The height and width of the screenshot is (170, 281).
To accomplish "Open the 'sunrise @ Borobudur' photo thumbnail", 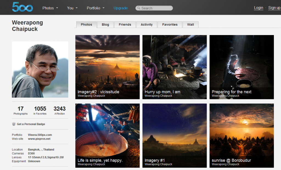I will click(241, 136).
